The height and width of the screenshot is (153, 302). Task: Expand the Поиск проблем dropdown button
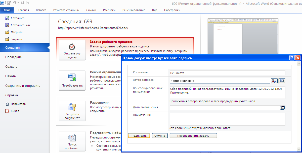(x=72, y=141)
